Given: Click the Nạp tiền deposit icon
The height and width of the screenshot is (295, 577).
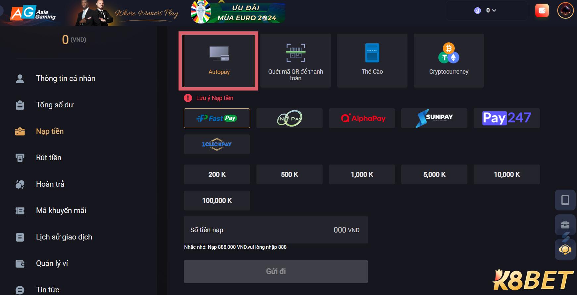Looking at the screenshot, I should pyautogui.click(x=20, y=131).
